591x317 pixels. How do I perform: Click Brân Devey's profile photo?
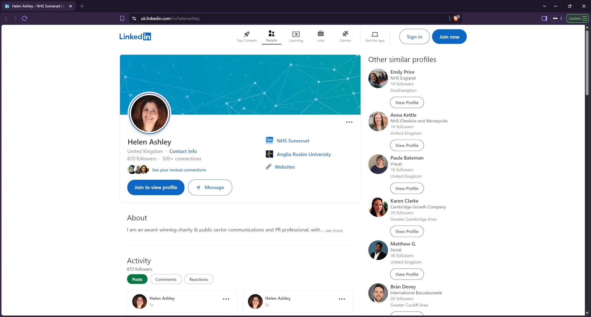(378, 293)
